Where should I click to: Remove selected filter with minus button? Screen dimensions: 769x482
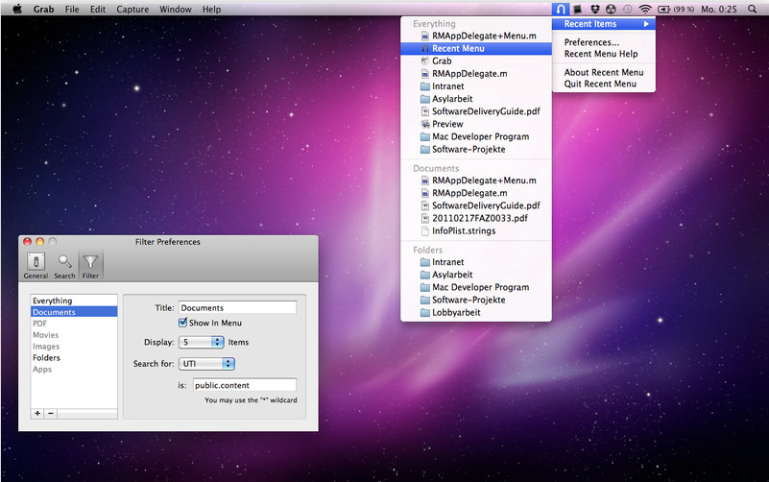[x=51, y=414]
